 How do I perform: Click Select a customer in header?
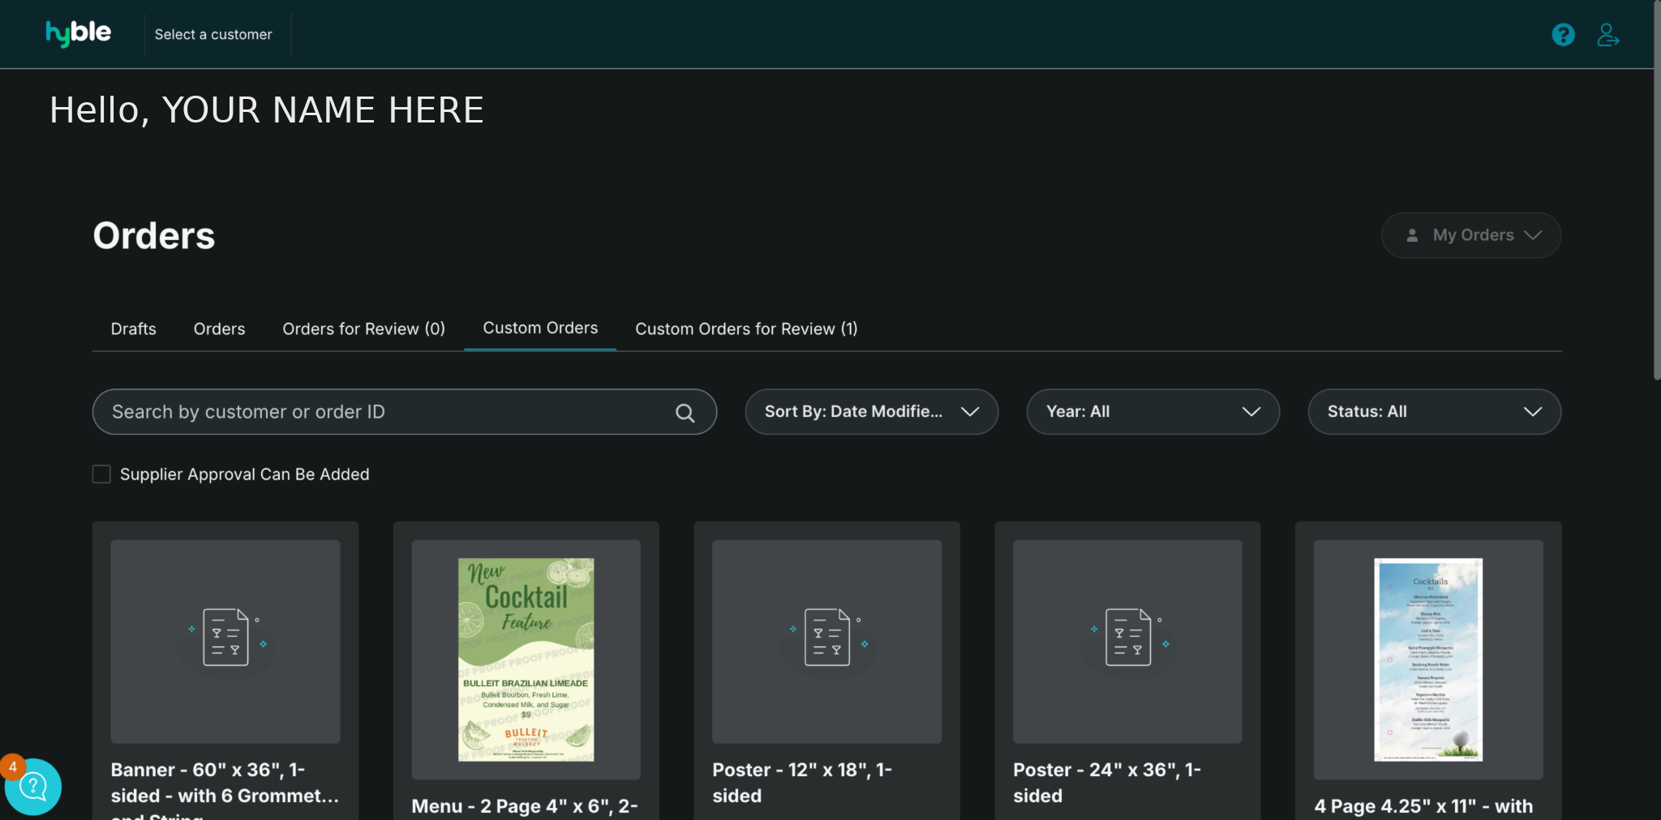pos(213,35)
